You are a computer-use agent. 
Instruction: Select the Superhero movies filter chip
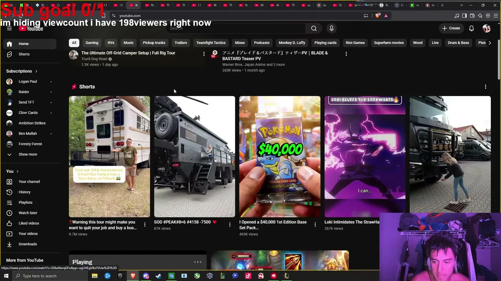(389, 43)
